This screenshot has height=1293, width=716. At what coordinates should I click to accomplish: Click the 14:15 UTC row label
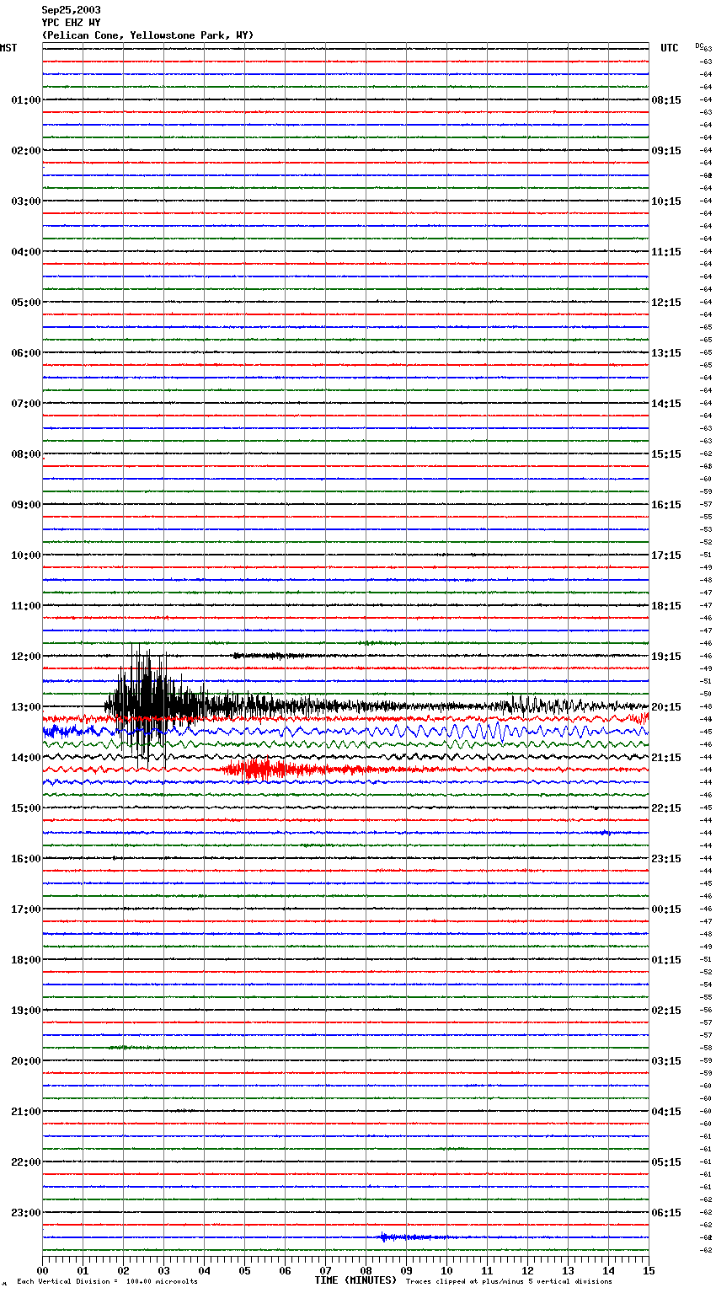666,404
